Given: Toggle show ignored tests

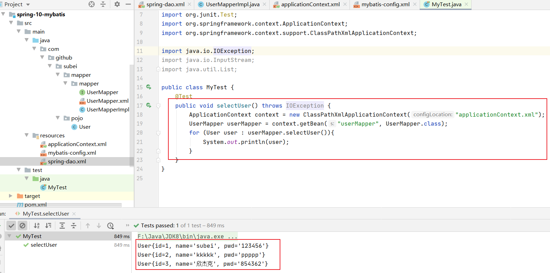Looking at the screenshot, I should (x=22, y=226).
